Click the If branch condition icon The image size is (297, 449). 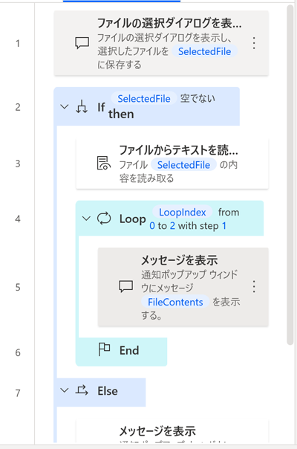pyautogui.click(x=82, y=107)
